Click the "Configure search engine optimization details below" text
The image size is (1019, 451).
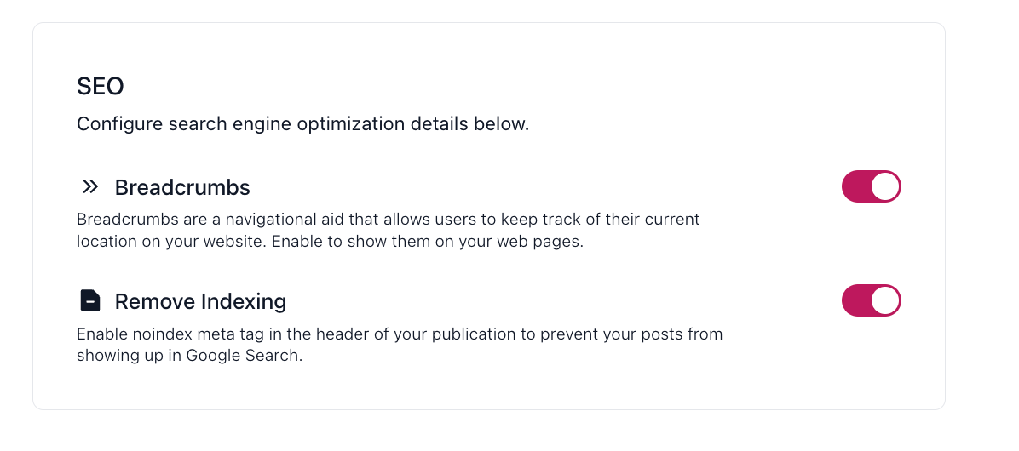(x=302, y=124)
